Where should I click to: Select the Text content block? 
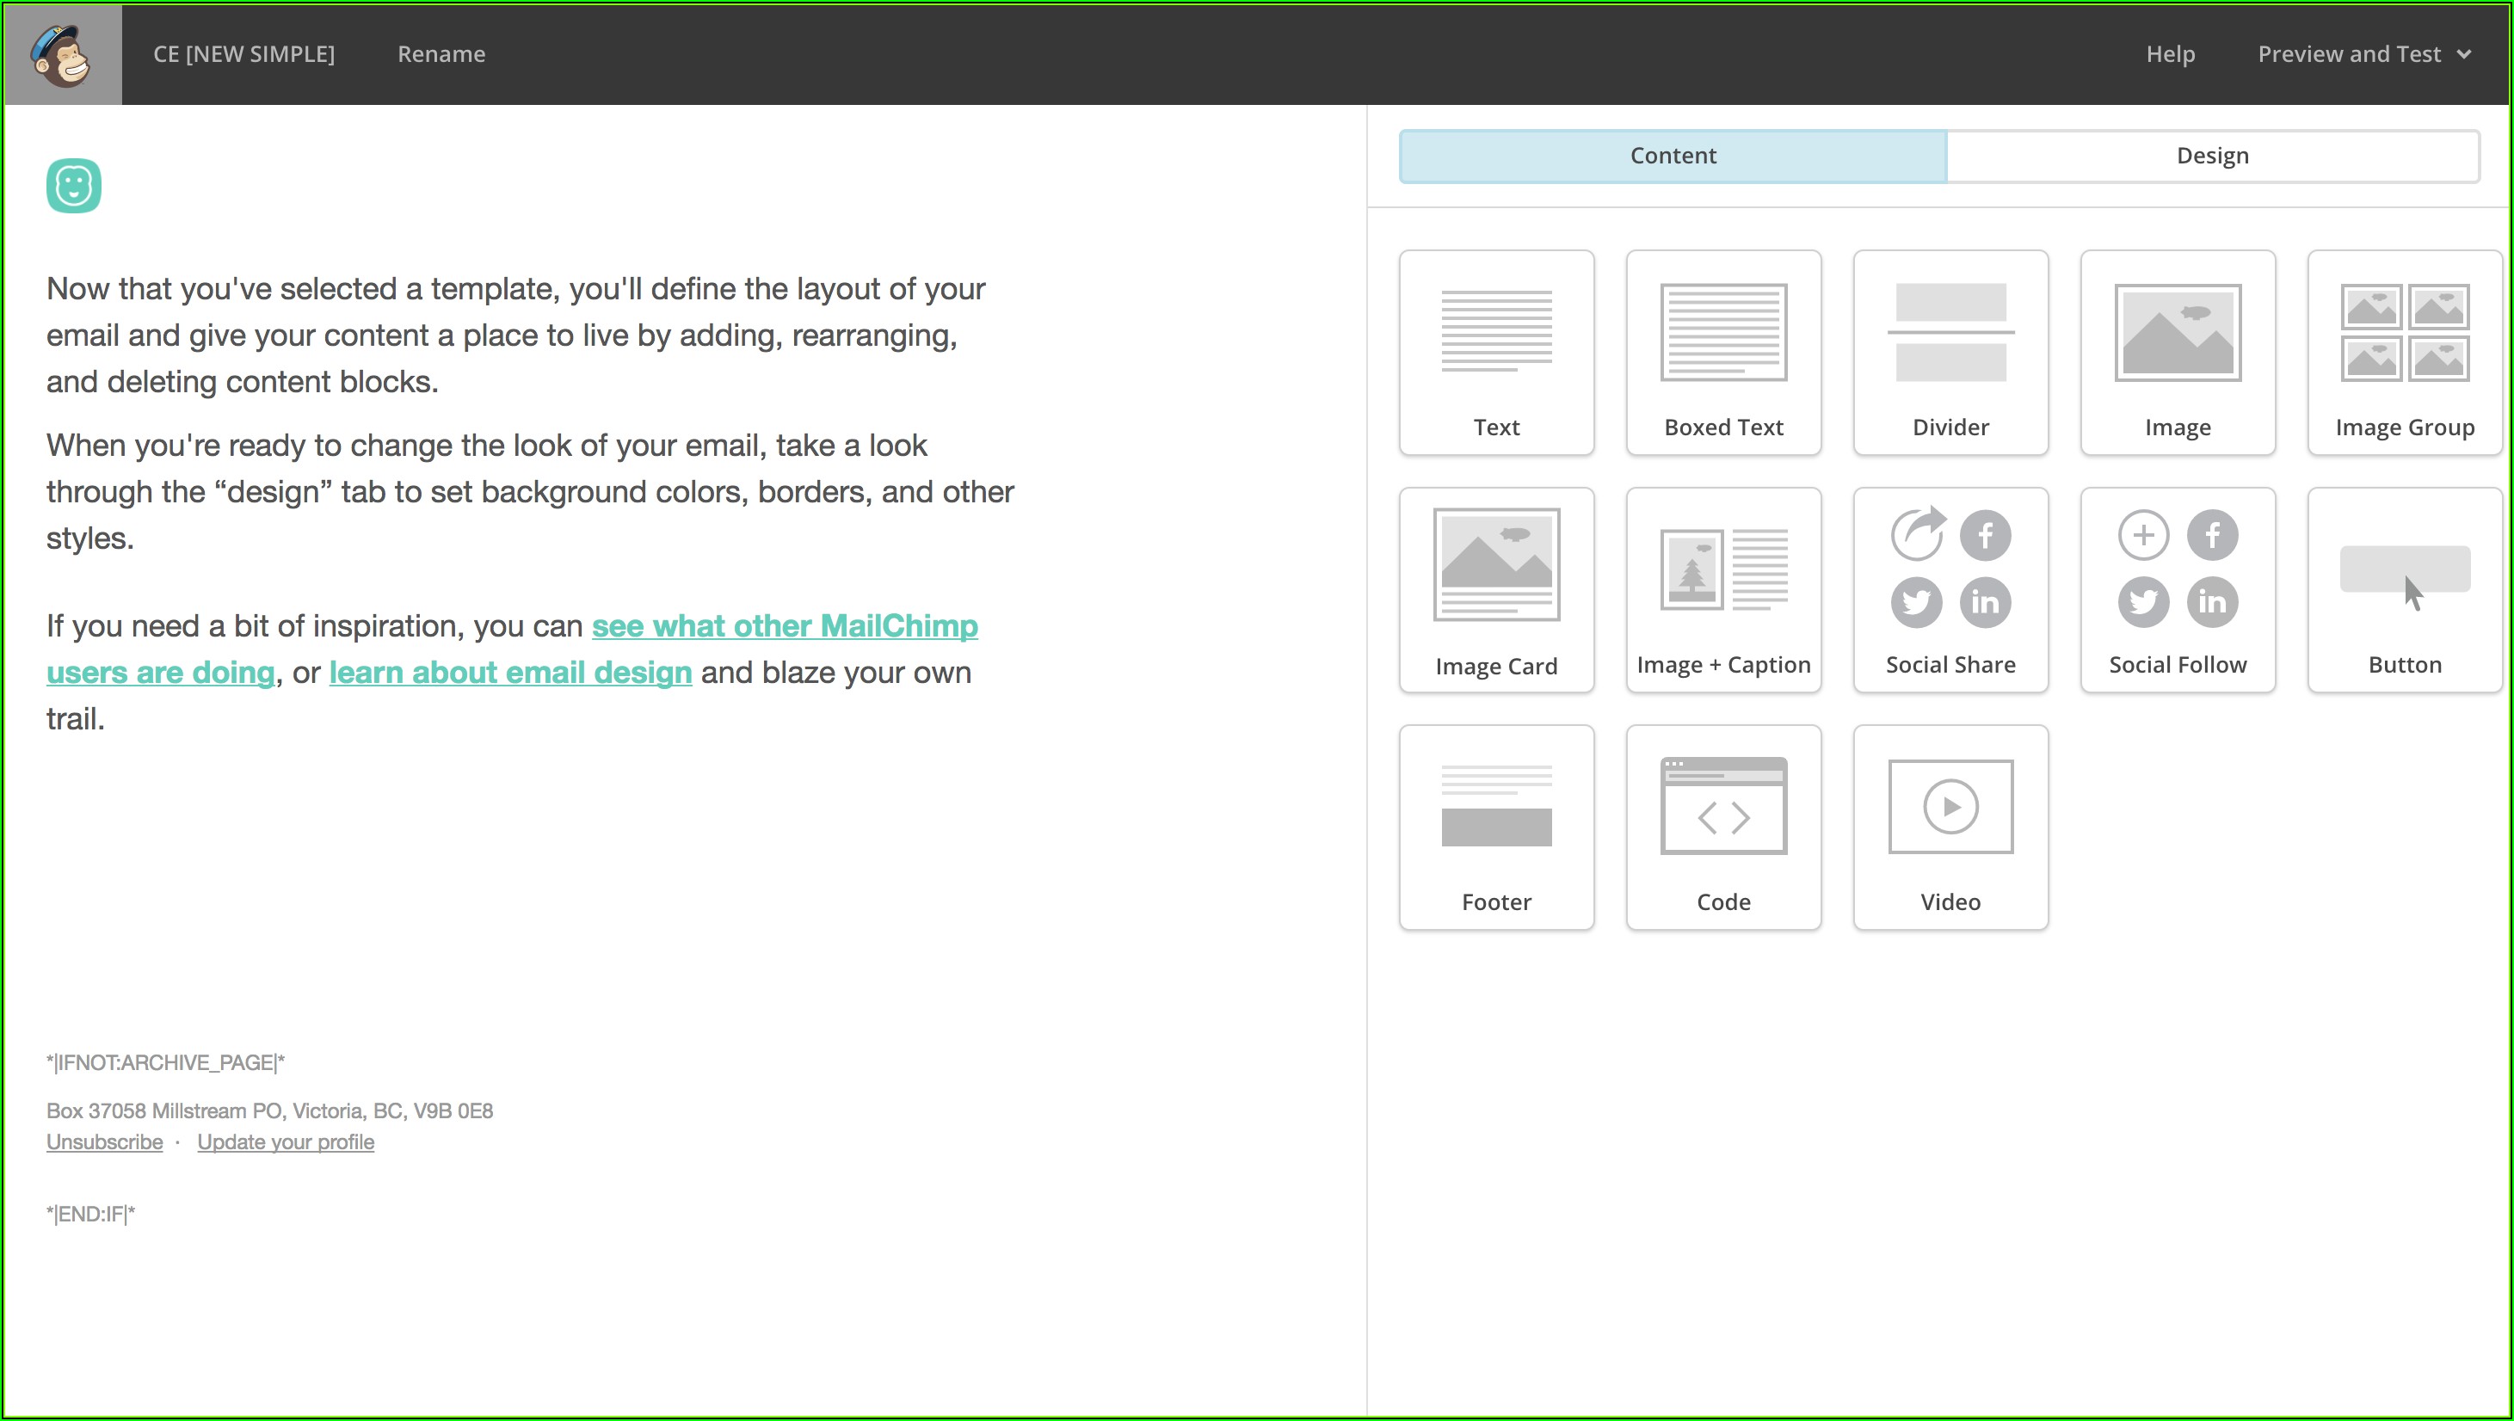pos(1496,353)
